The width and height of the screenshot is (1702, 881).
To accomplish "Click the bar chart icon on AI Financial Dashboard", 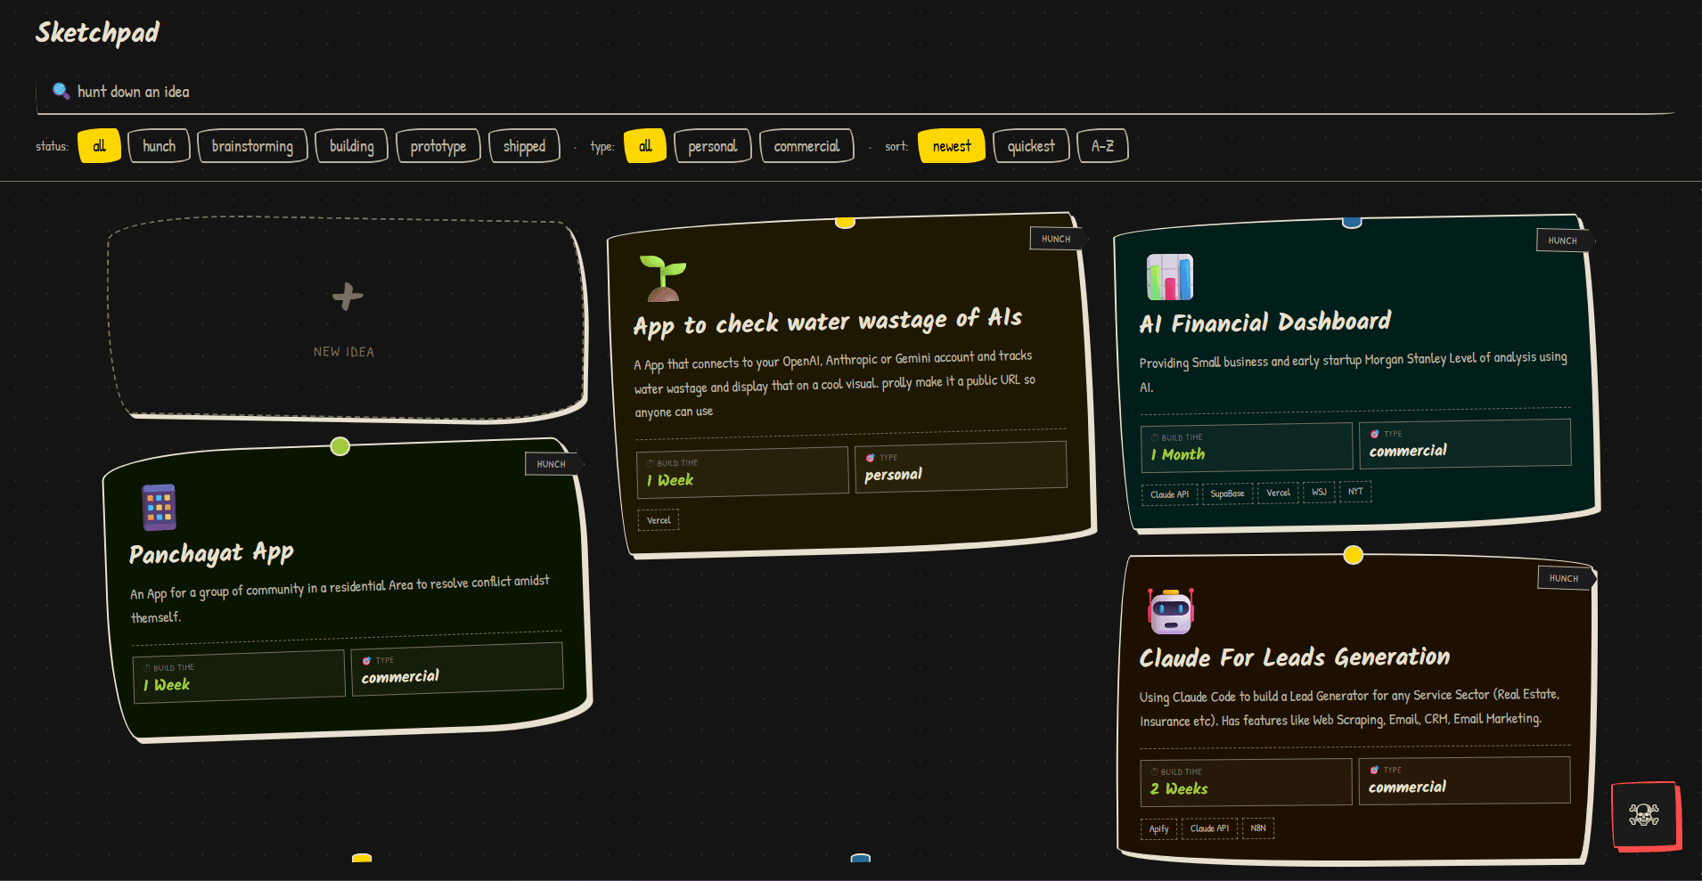I will 1169,277.
